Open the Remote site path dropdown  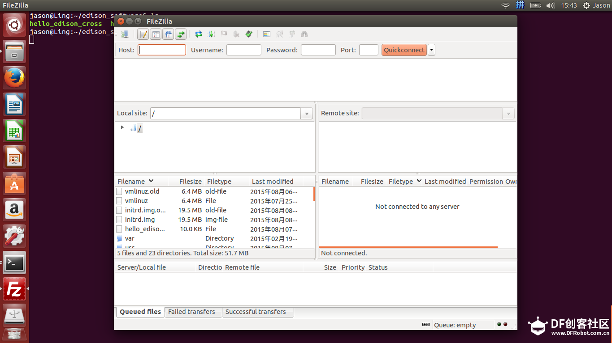508,114
